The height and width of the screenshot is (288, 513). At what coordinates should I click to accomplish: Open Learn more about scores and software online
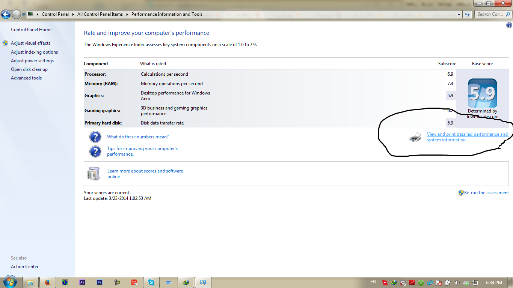click(x=145, y=174)
